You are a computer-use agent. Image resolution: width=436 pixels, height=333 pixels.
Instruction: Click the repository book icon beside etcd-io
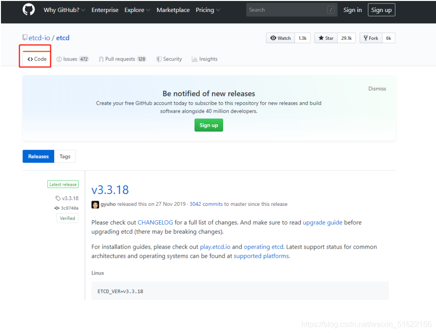pyautogui.click(x=25, y=37)
